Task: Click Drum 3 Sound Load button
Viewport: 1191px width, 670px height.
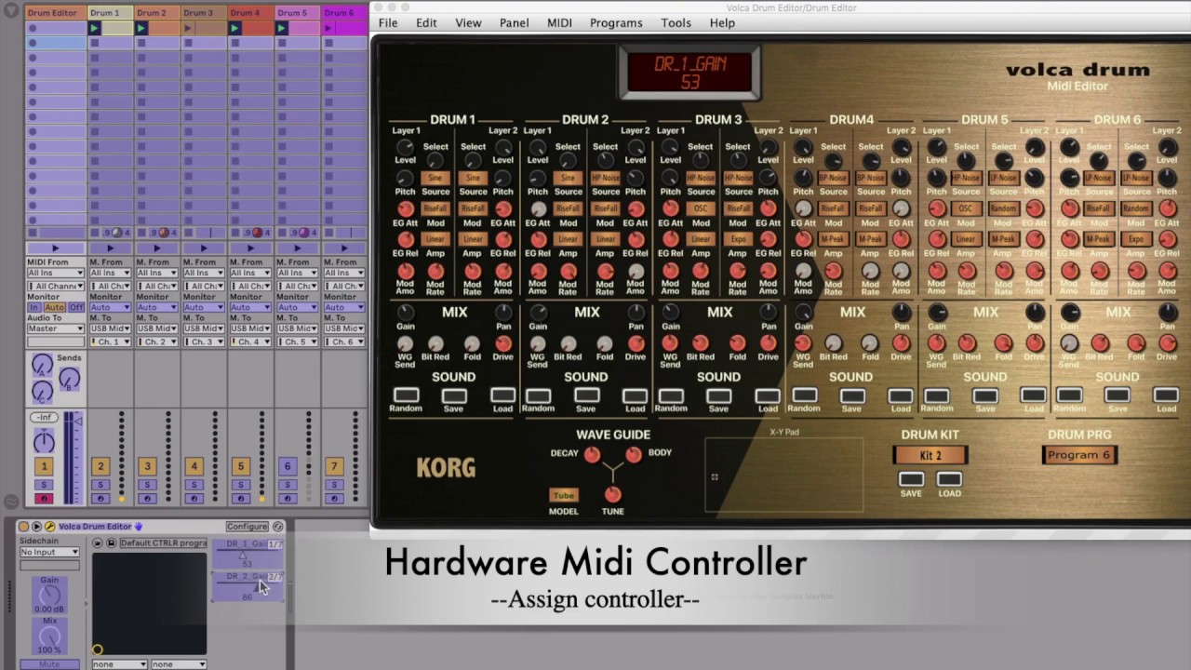Action: pyautogui.click(x=768, y=396)
